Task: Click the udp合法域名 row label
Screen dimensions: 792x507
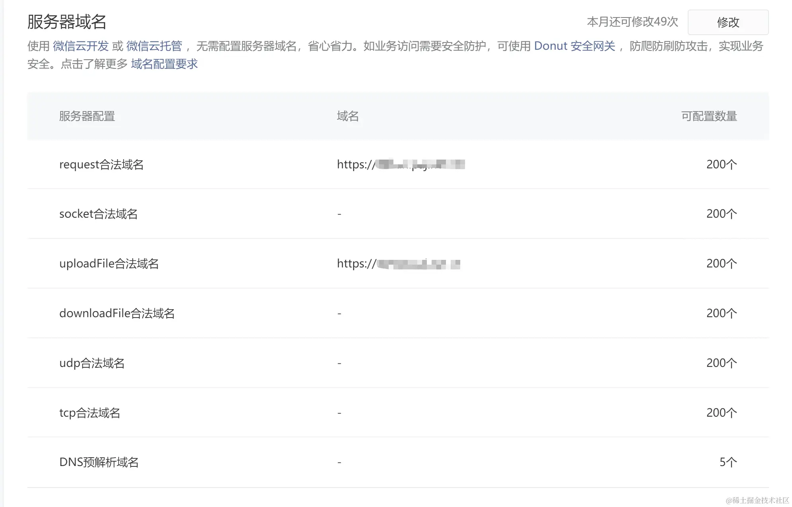Action: [92, 363]
